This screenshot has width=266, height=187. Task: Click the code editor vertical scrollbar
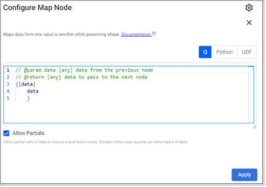[251, 95]
